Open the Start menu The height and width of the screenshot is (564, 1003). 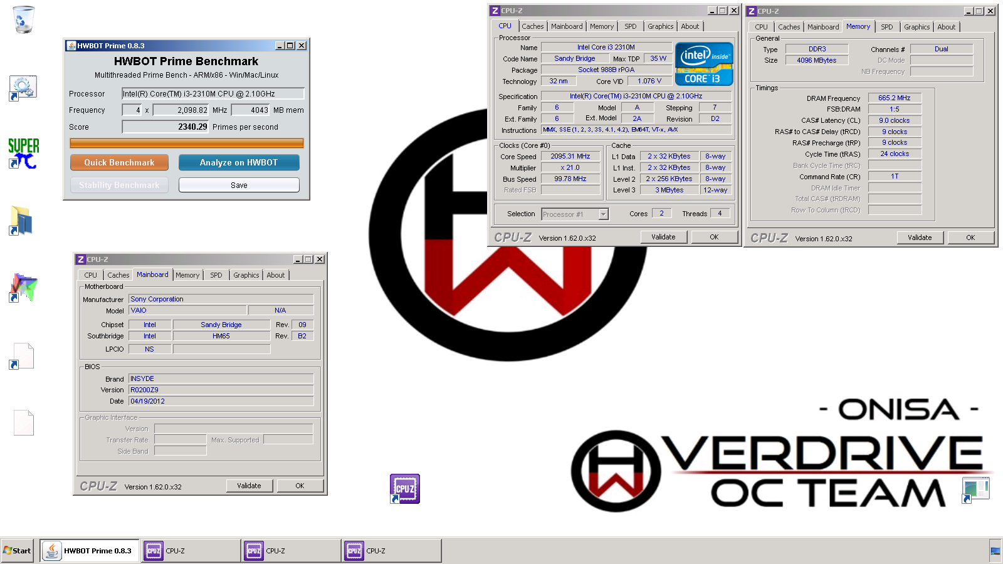click(x=17, y=551)
